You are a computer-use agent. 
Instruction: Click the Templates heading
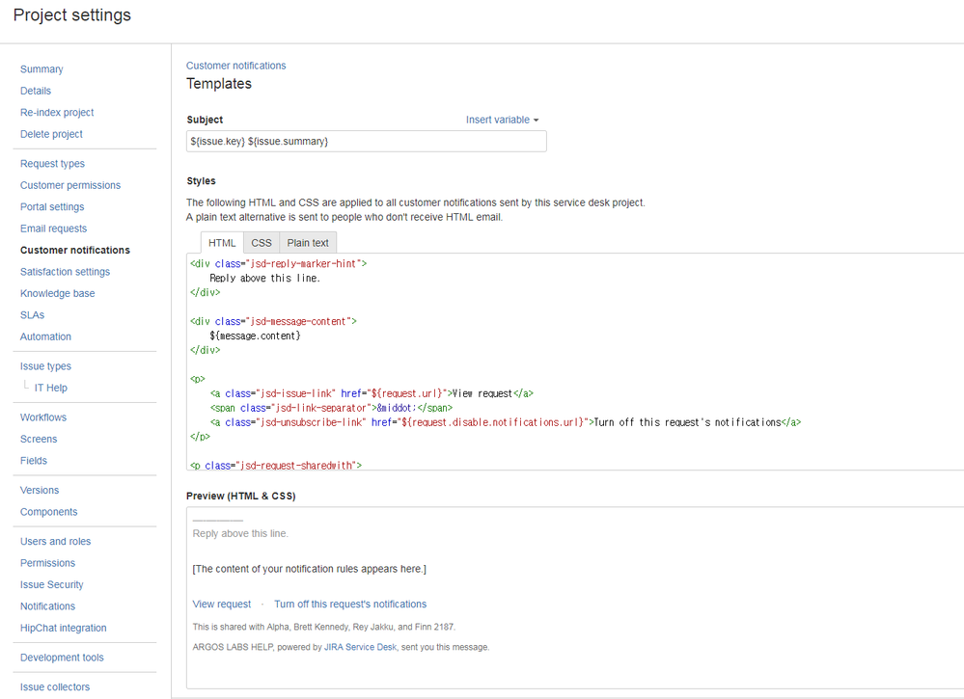point(219,84)
